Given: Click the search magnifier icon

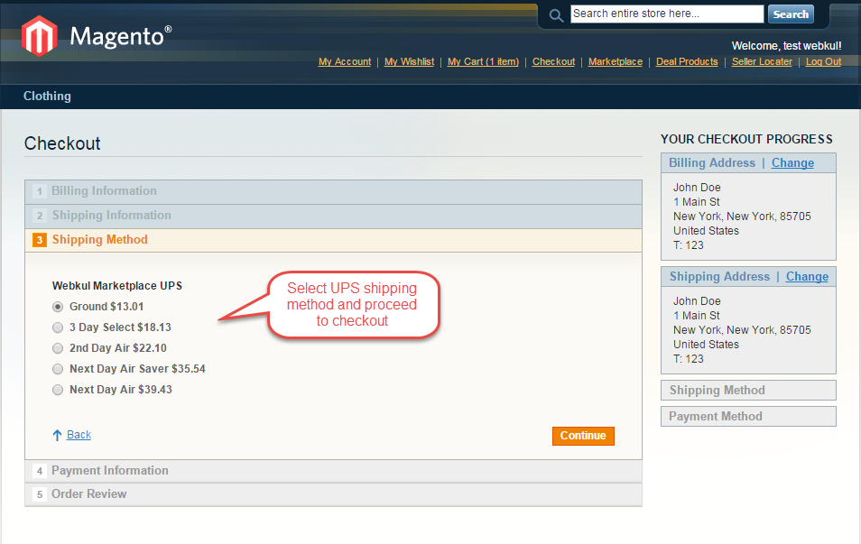Looking at the screenshot, I should pyautogui.click(x=556, y=15).
